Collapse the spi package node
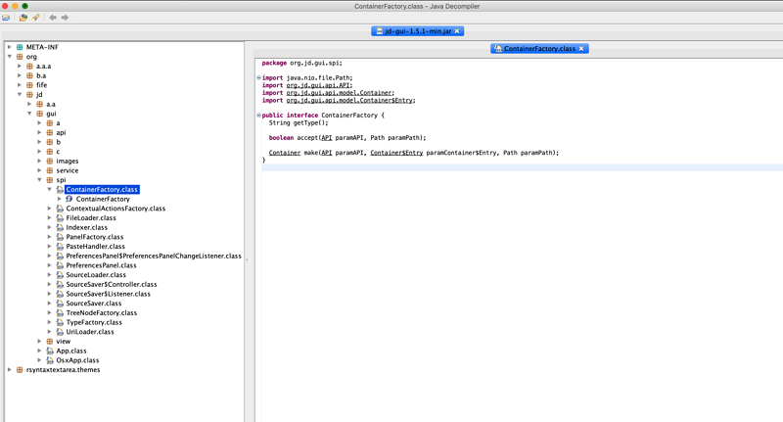 pos(40,180)
